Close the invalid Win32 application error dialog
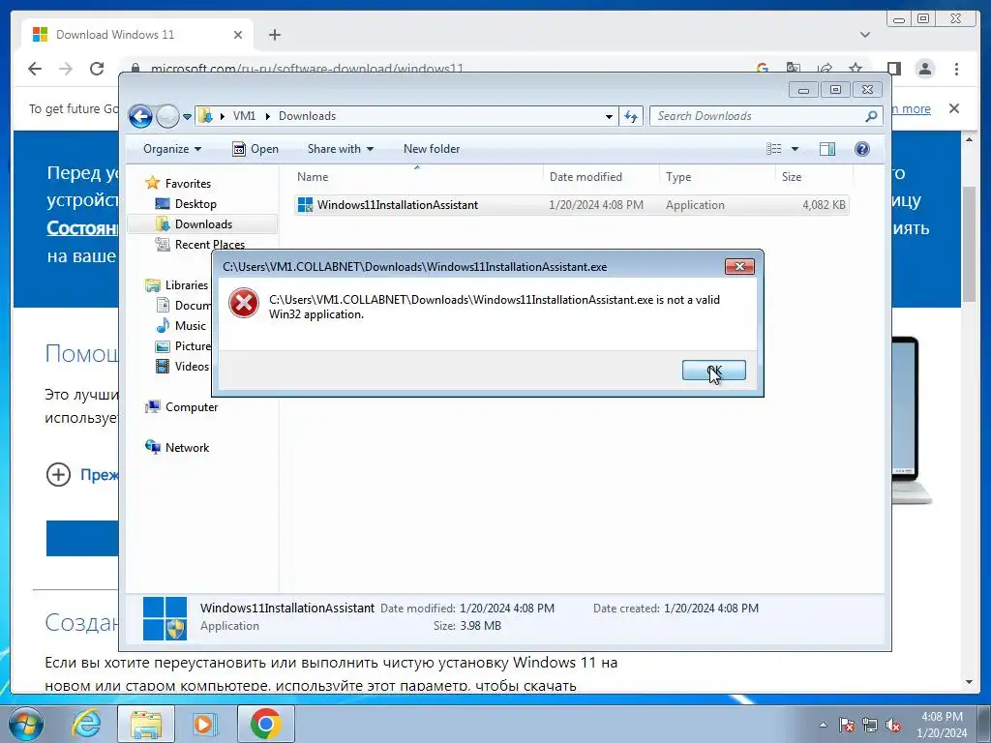The height and width of the screenshot is (743, 991). point(738,267)
